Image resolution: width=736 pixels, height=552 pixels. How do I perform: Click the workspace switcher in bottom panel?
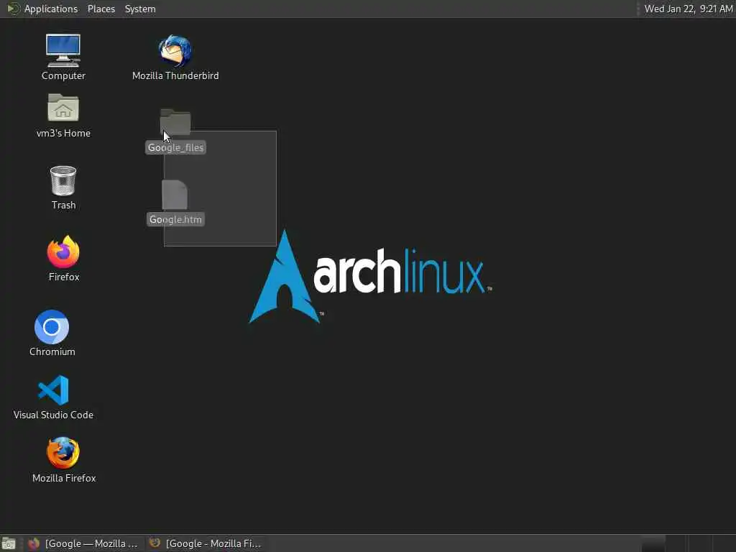point(687,543)
